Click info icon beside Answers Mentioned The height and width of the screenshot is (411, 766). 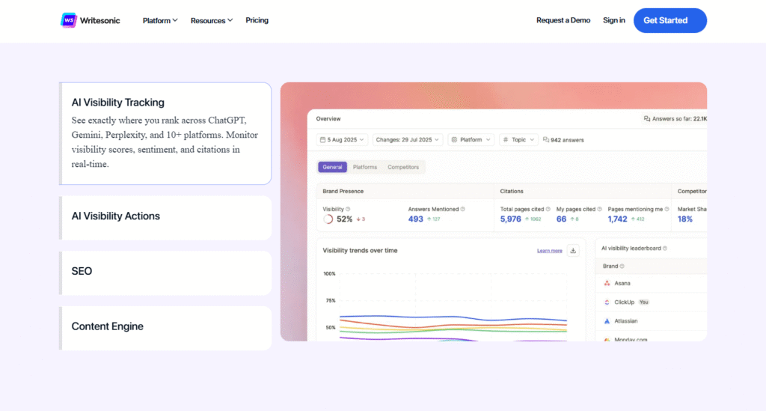point(462,209)
